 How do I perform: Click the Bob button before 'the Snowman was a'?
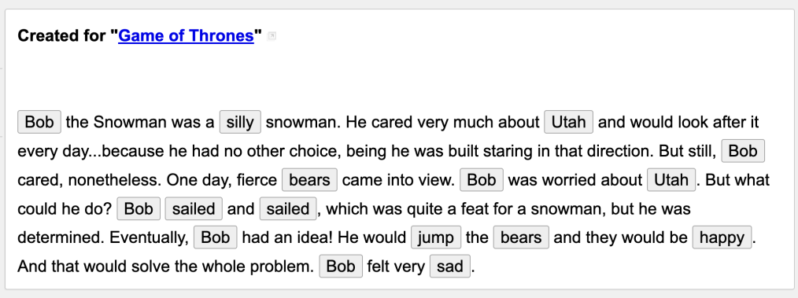pyautogui.click(x=39, y=122)
